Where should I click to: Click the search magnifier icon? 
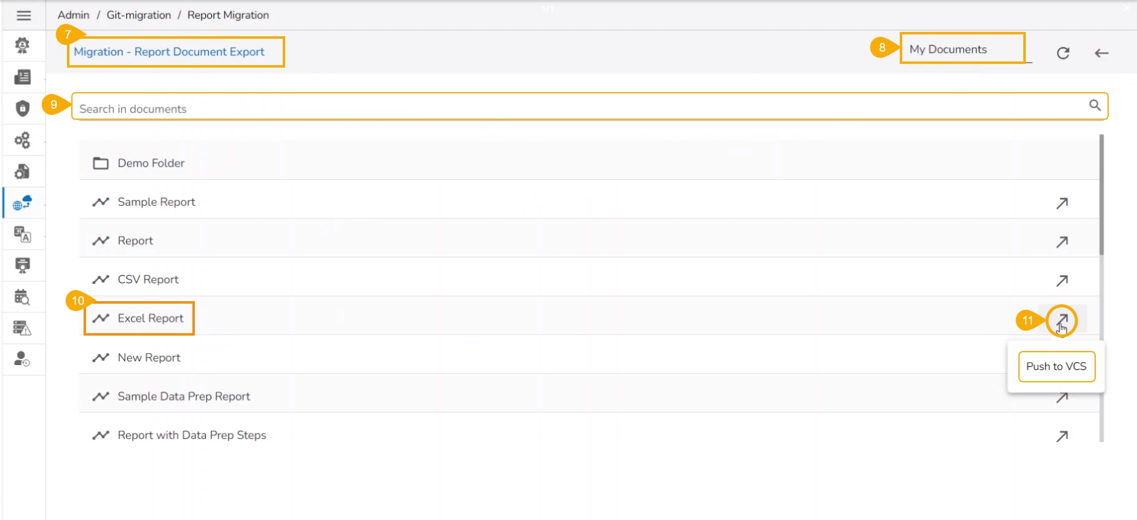click(x=1095, y=105)
